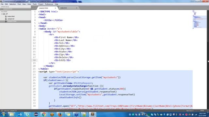Click the index.html file icon in sidebar
Image resolution: width=209 pixels, height=117 pixels.
[6, 17]
